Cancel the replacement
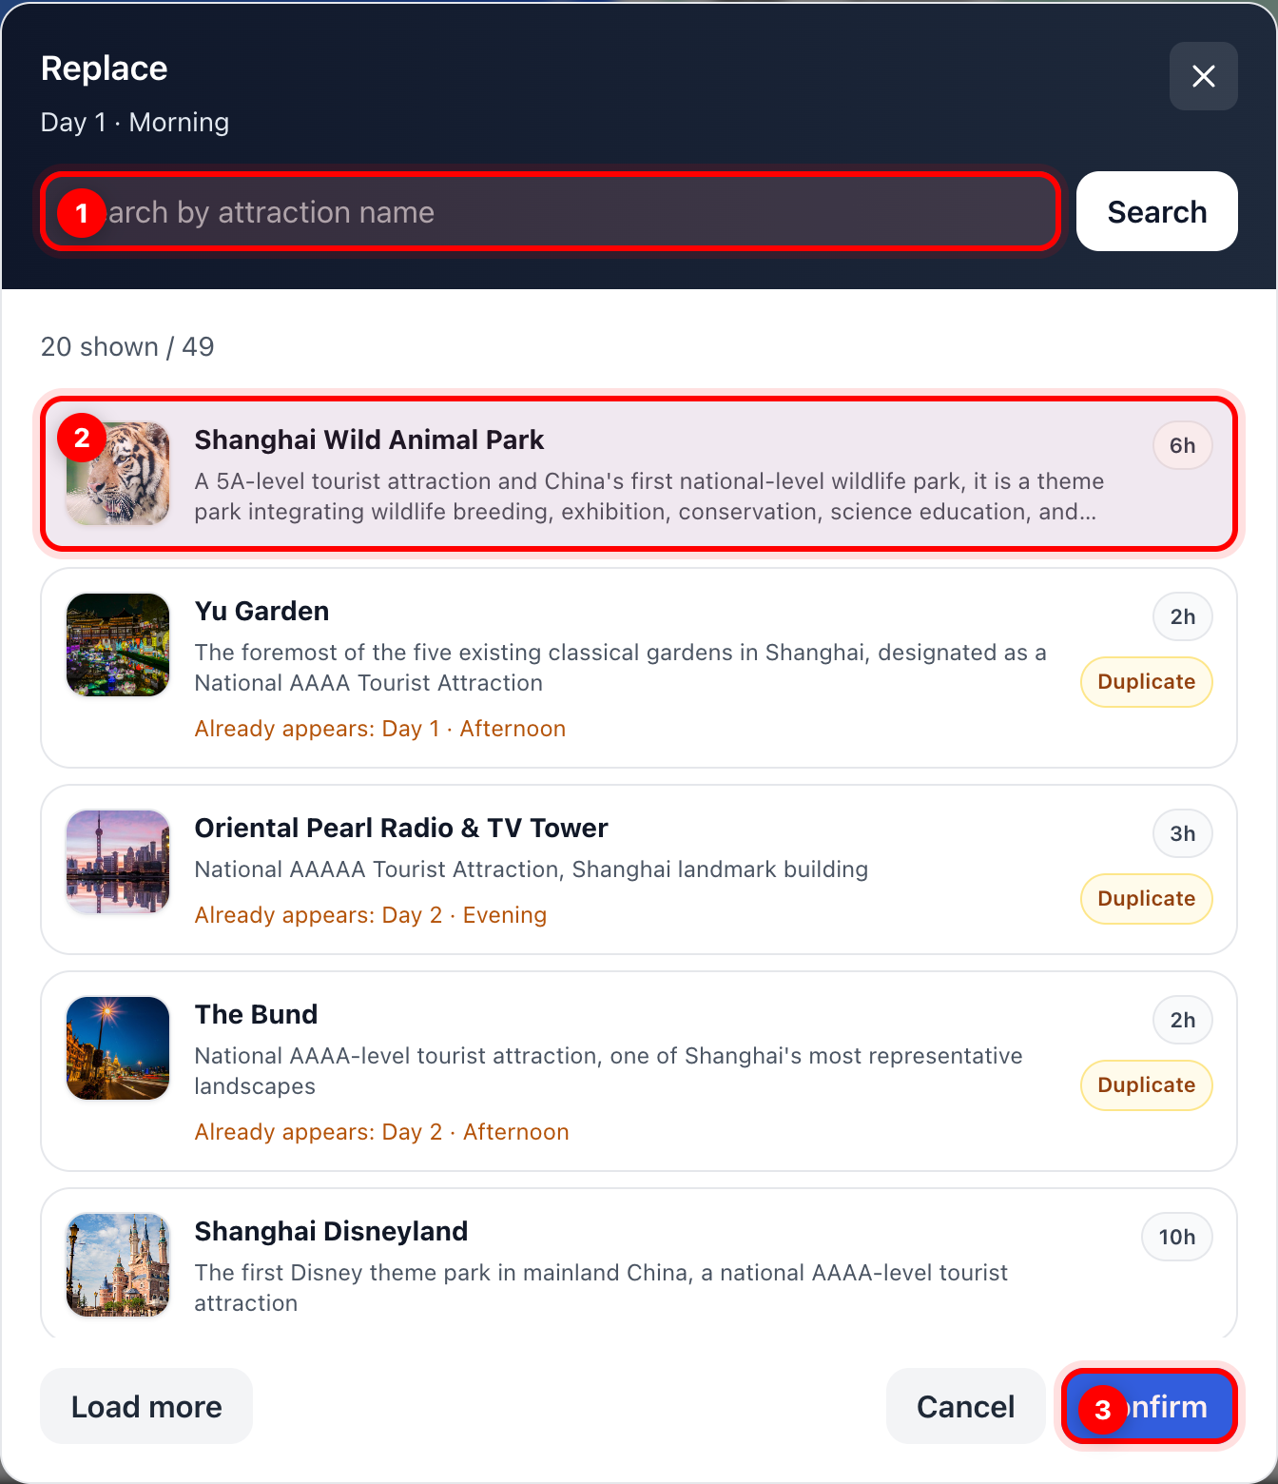This screenshot has height=1484, width=1278. [x=965, y=1406]
